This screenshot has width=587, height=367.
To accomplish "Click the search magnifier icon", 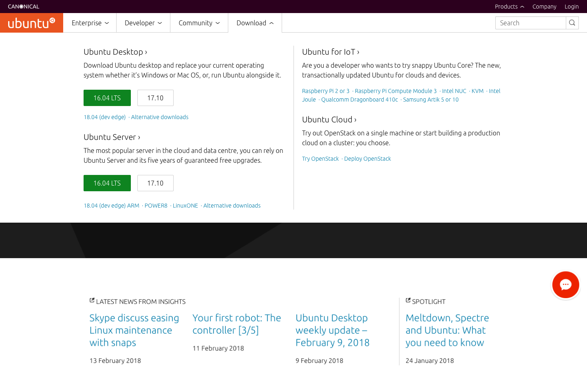I will click(572, 23).
